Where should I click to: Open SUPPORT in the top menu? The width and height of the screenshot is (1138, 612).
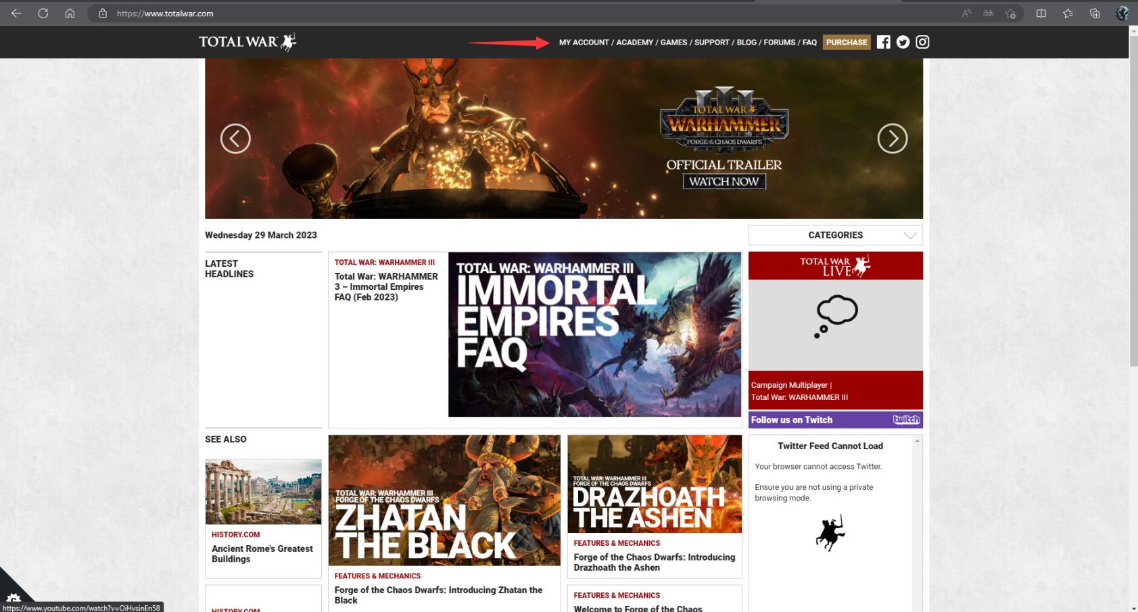712,43
